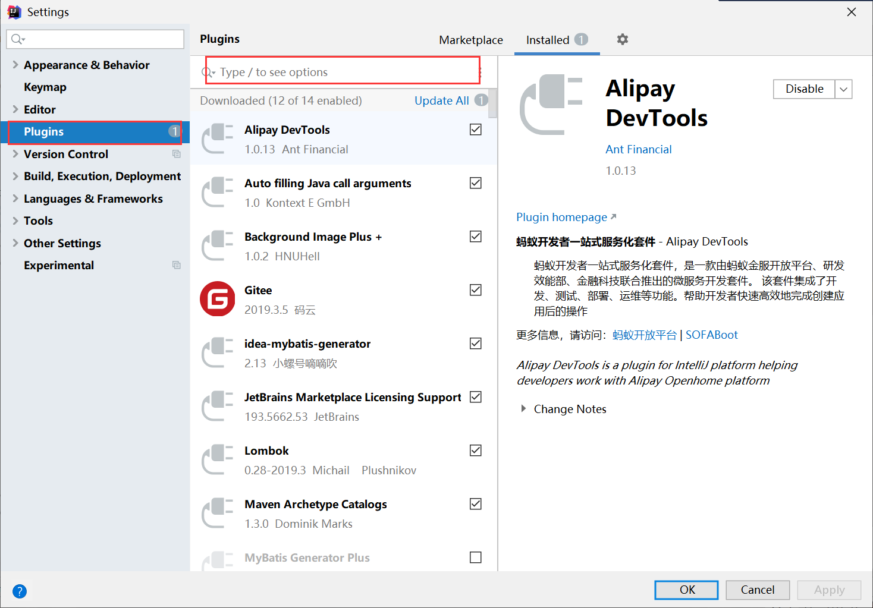
Task: Click the OK button
Action: click(x=687, y=590)
